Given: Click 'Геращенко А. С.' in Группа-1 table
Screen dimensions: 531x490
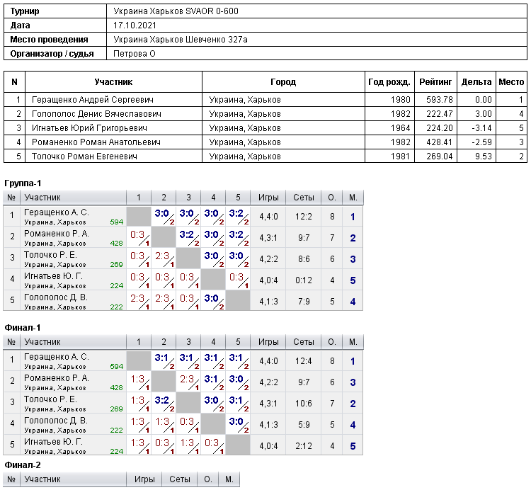Looking at the screenshot, I should pos(57,212).
